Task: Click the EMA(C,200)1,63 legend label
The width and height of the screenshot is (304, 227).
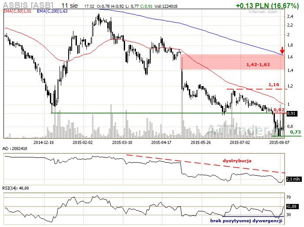Action: click(52, 11)
